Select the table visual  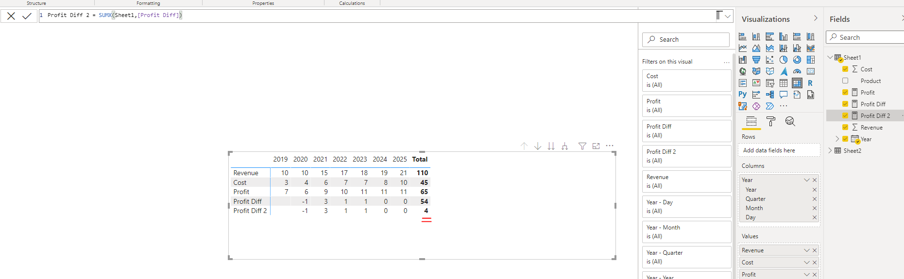click(x=784, y=83)
